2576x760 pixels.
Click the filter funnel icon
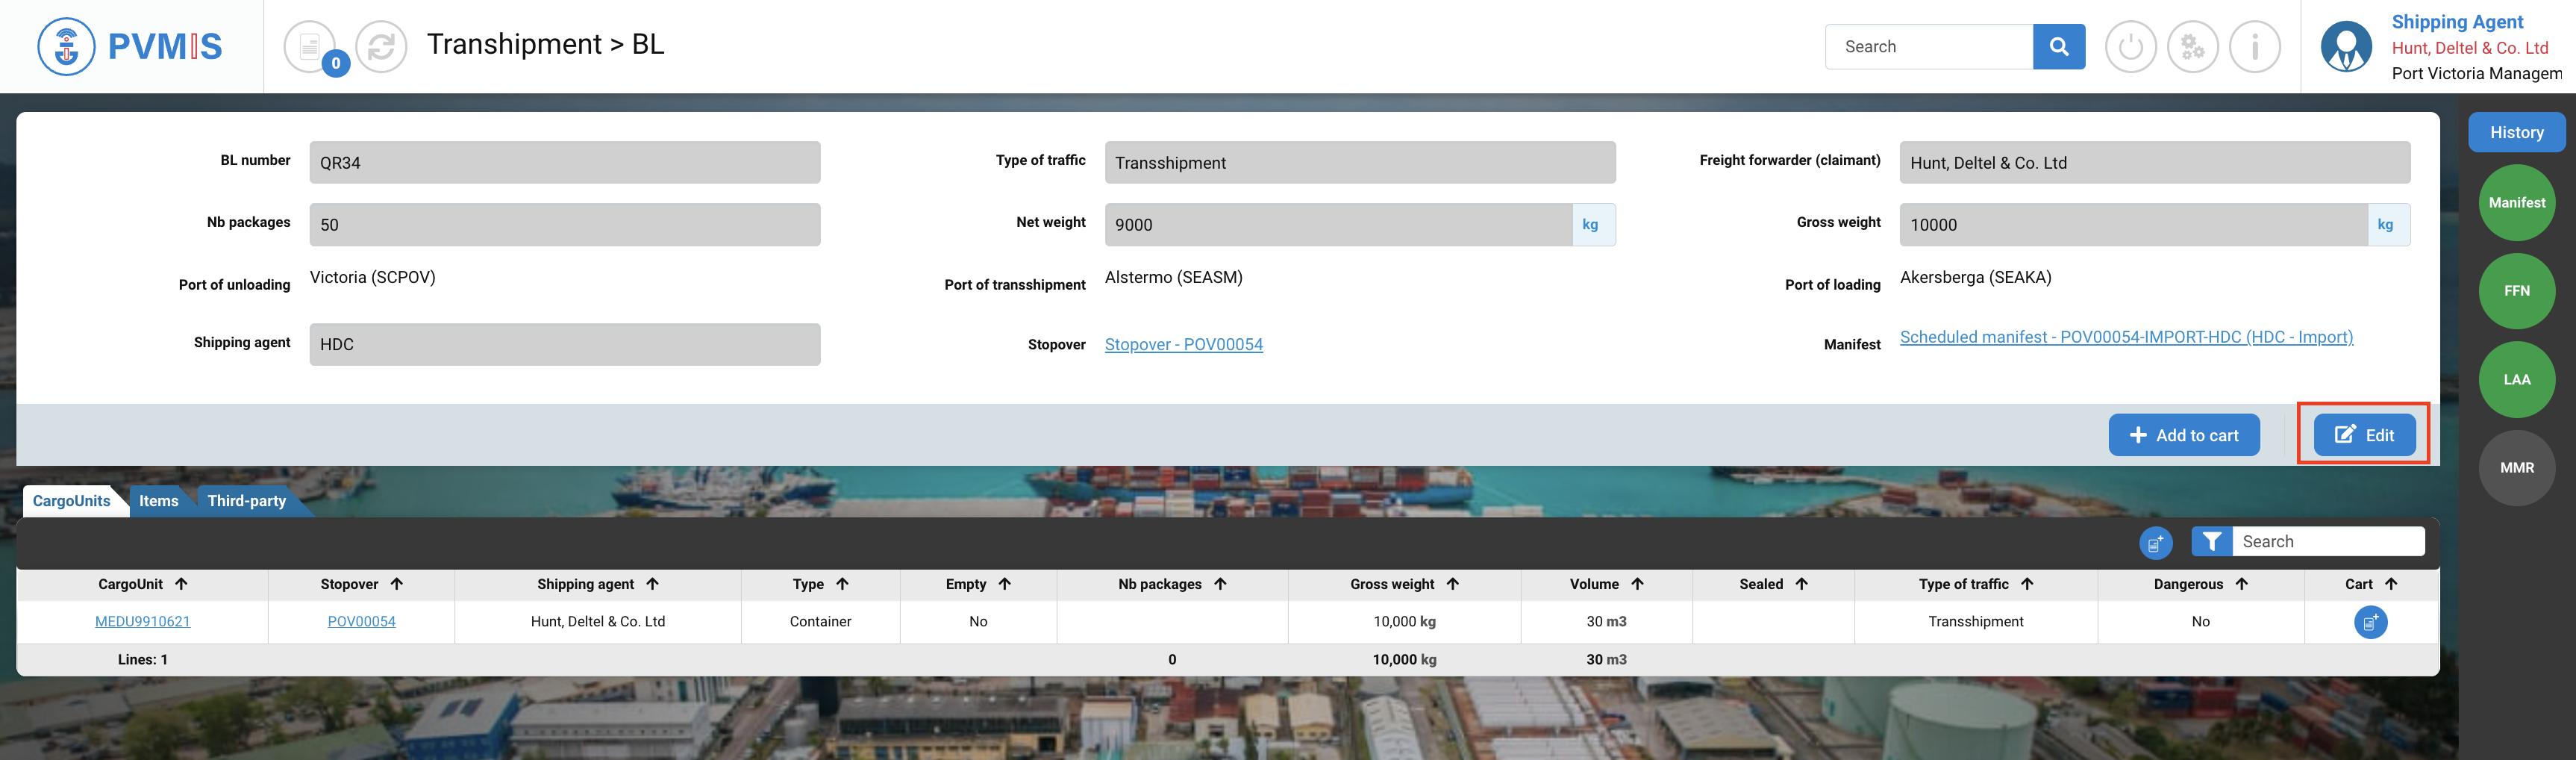click(2212, 541)
